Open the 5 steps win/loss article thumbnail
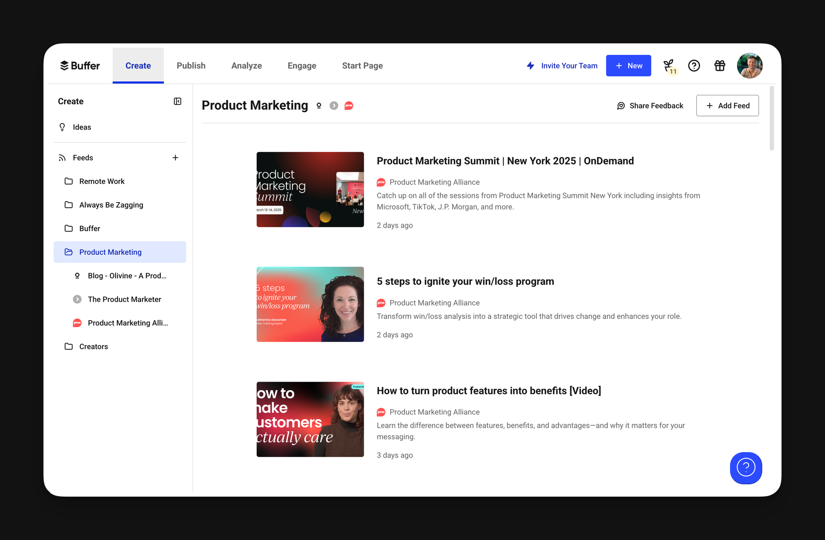This screenshot has height=540, width=825. pos(310,304)
